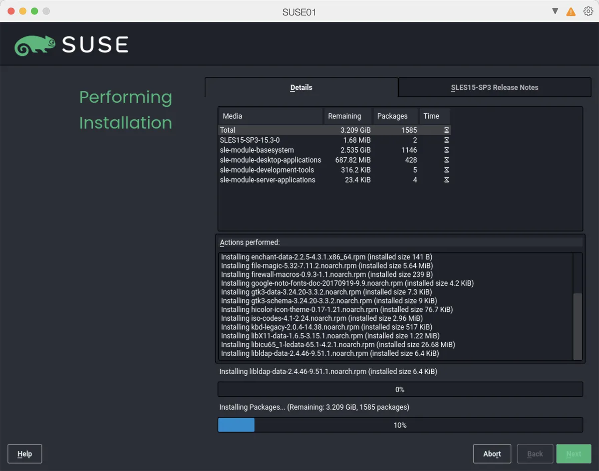599x471 pixels.
Task: Click the Back button
Action: [535, 454]
